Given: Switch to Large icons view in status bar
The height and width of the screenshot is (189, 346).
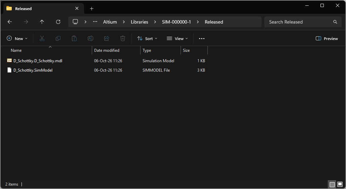Looking at the screenshot, I should pos(340,184).
